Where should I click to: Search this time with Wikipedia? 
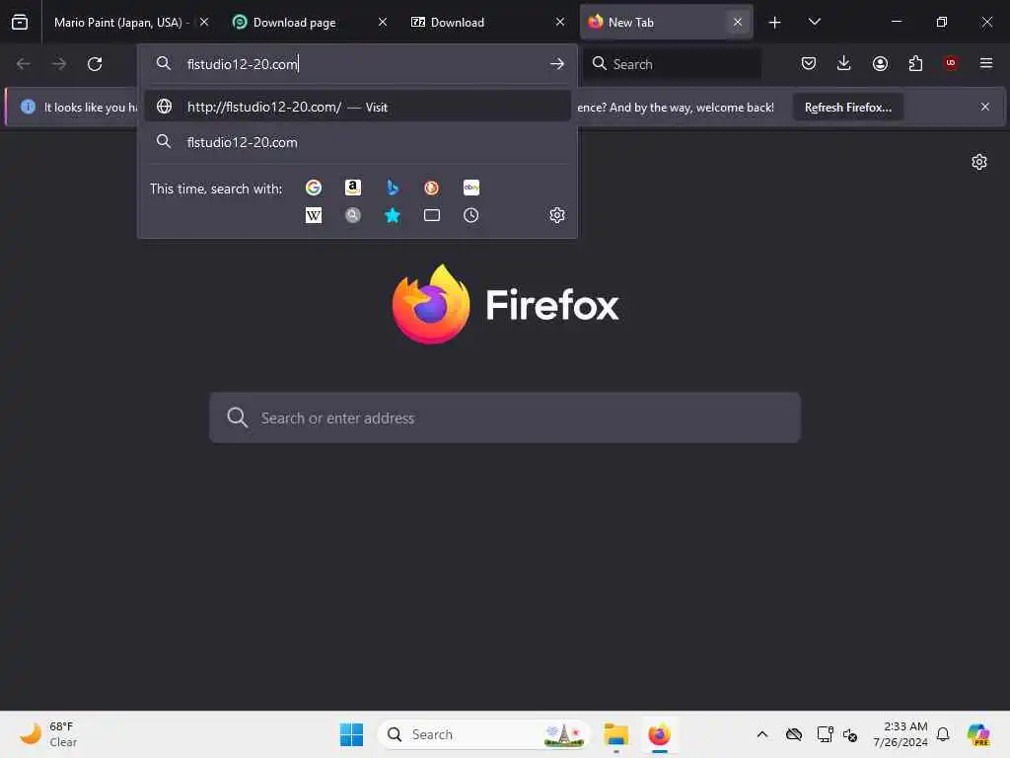pos(314,215)
